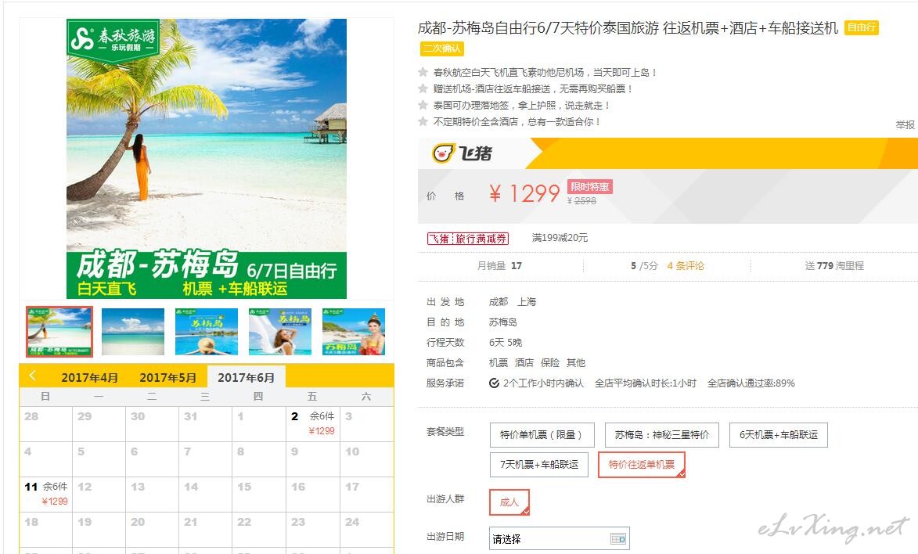Click the 举报 report link

[905, 124]
